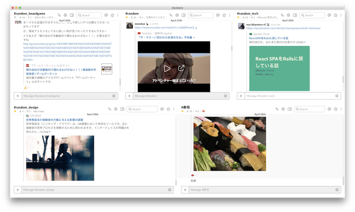Start a call in #random channel
Viewport: 355px width, 212px height.
(x=171, y=15)
